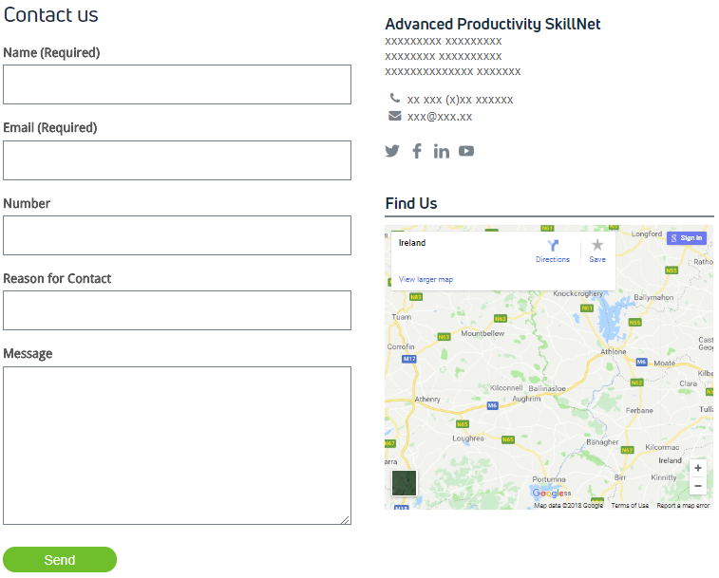719x578 pixels.
Task: Click Loughrea label on the map
Action: click(467, 438)
